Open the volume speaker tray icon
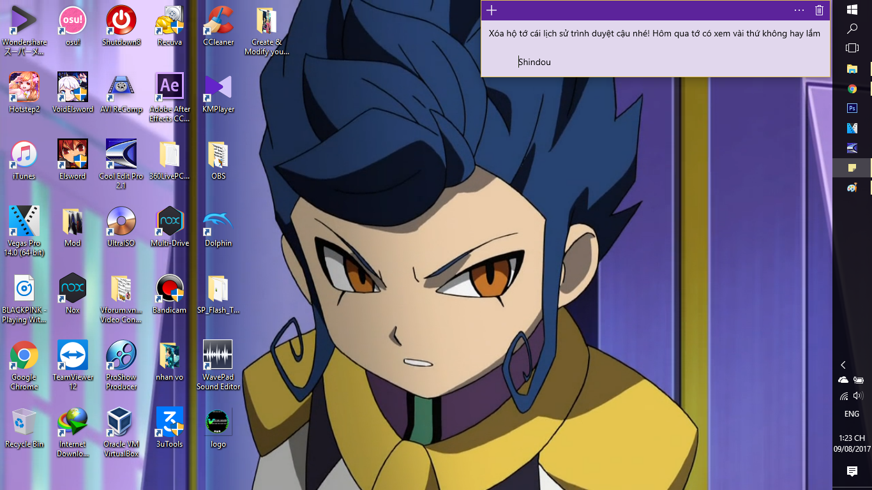 tap(858, 396)
